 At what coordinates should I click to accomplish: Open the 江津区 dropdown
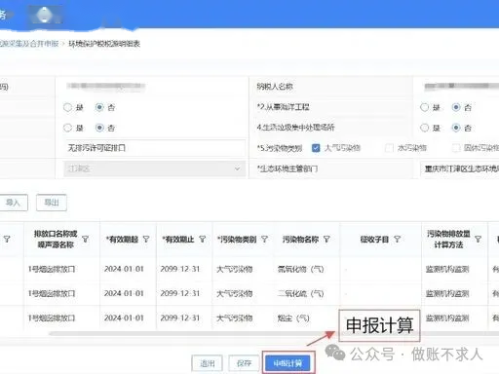click(x=154, y=168)
